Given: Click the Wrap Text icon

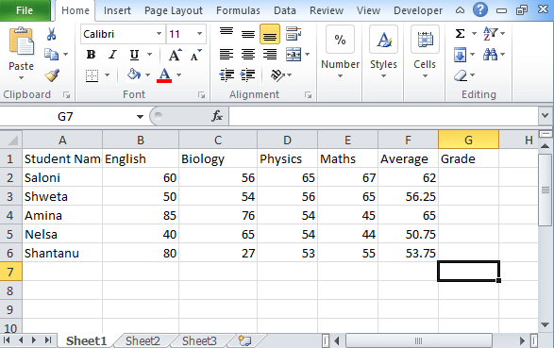Looking at the screenshot, I should (x=294, y=34).
